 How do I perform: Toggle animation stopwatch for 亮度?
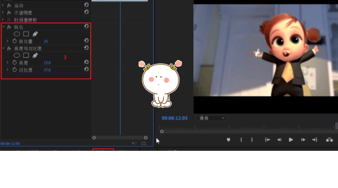click(14, 63)
